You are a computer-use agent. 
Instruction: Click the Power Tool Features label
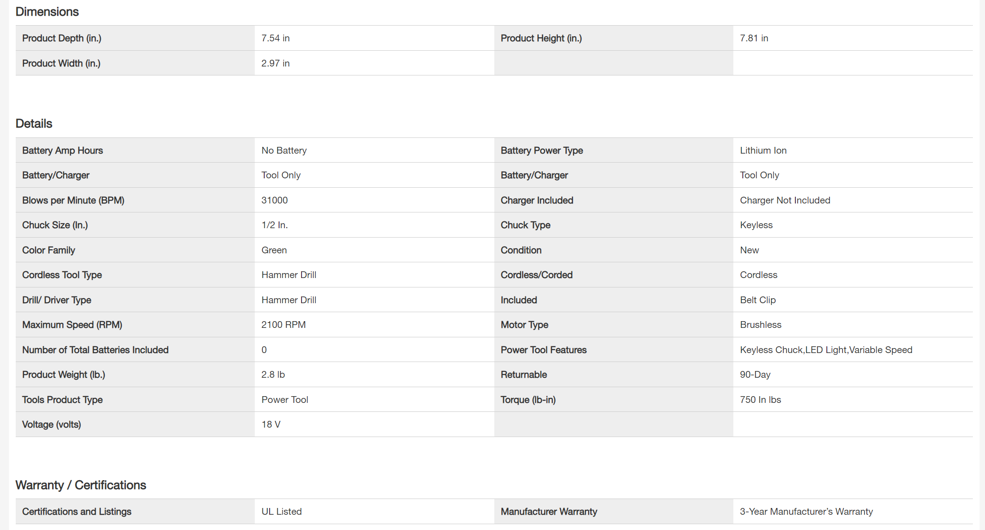[544, 350]
